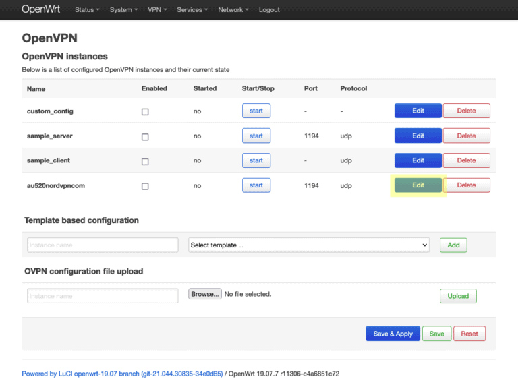Start the au520nordvpncom instance
The height and width of the screenshot is (387, 518).
pyautogui.click(x=256, y=185)
